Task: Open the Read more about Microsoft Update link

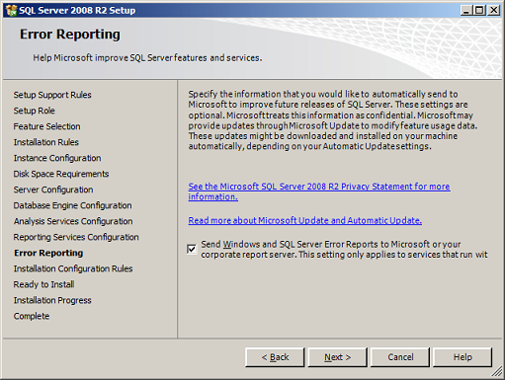Action: tap(305, 220)
